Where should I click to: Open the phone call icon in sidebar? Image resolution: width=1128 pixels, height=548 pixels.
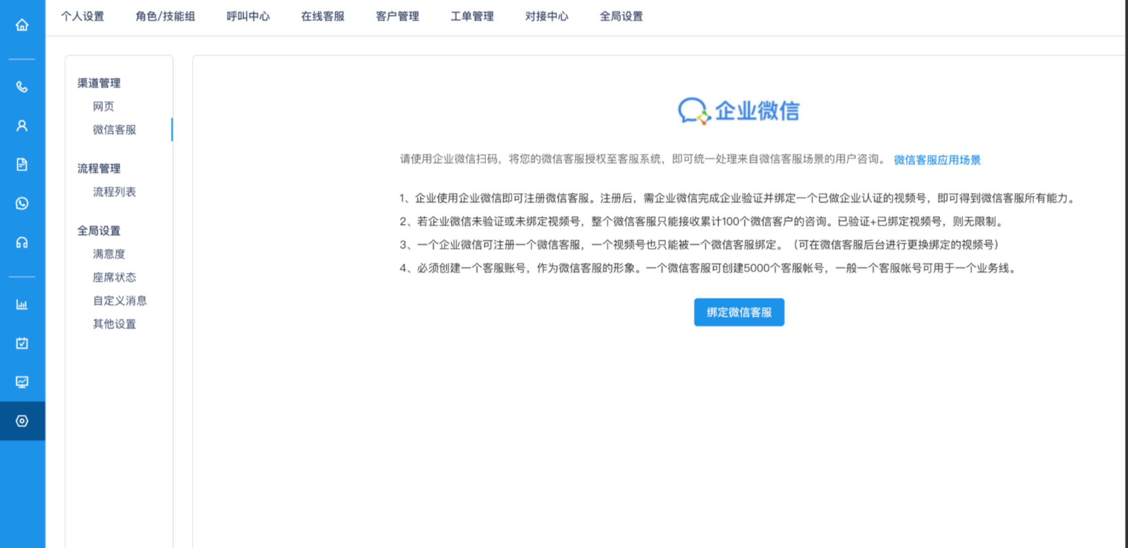(x=22, y=87)
